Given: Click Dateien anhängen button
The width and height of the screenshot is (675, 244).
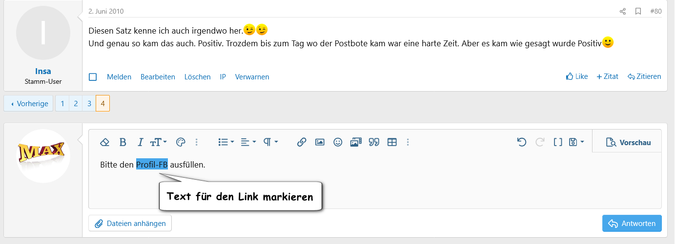Looking at the screenshot, I should pyautogui.click(x=130, y=224).
